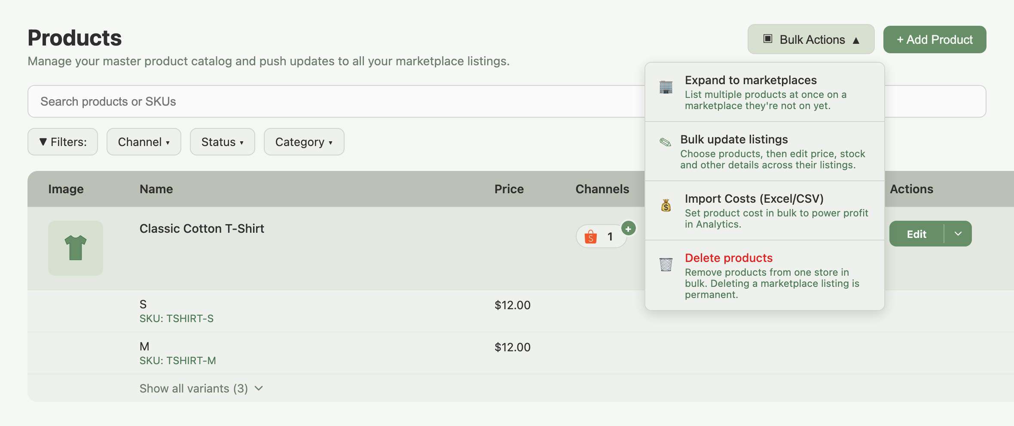Click the Filters button
The height and width of the screenshot is (426, 1014).
[63, 142]
